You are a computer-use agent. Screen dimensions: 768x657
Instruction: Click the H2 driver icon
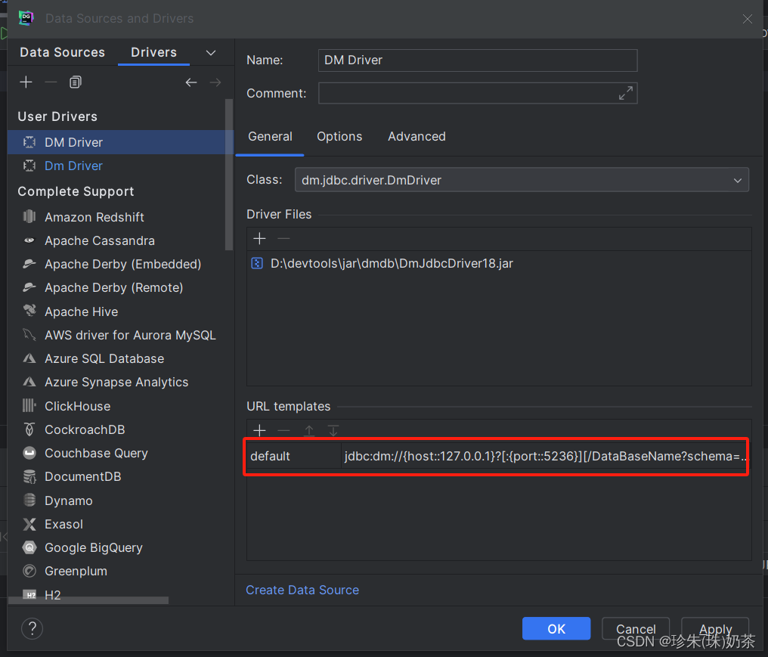(30, 595)
